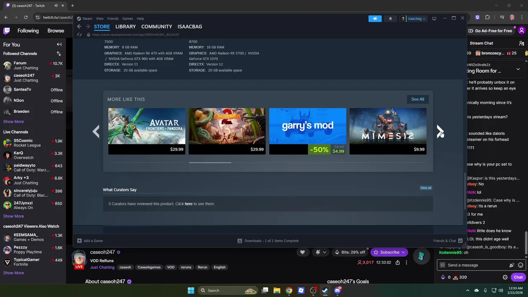
Task: Open Twitch Following page
Action: coord(28,31)
